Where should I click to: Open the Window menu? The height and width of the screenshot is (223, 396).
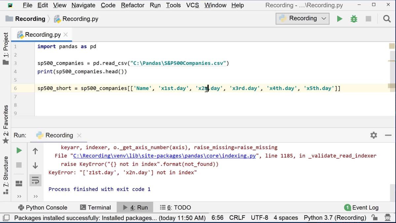[x=215, y=5]
